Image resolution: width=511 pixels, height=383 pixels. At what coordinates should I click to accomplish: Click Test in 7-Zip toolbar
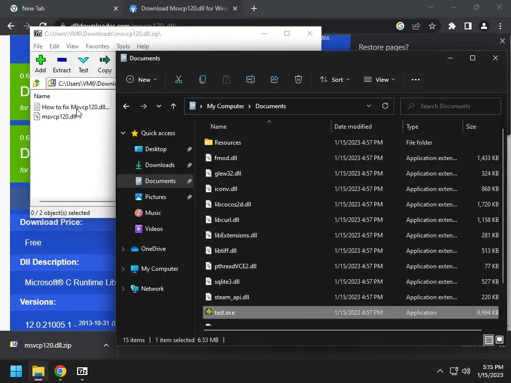tap(83, 64)
